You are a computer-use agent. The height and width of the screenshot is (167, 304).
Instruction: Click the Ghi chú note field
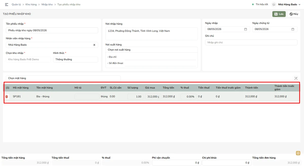tap(251, 42)
